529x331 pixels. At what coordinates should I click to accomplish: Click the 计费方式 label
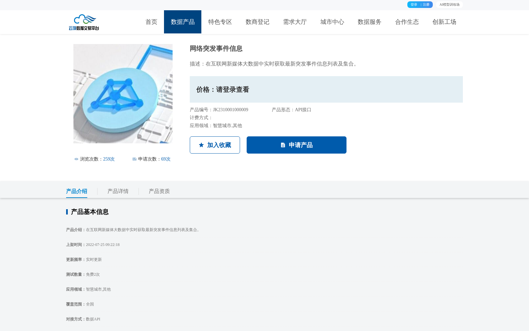click(x=201, y=118)
